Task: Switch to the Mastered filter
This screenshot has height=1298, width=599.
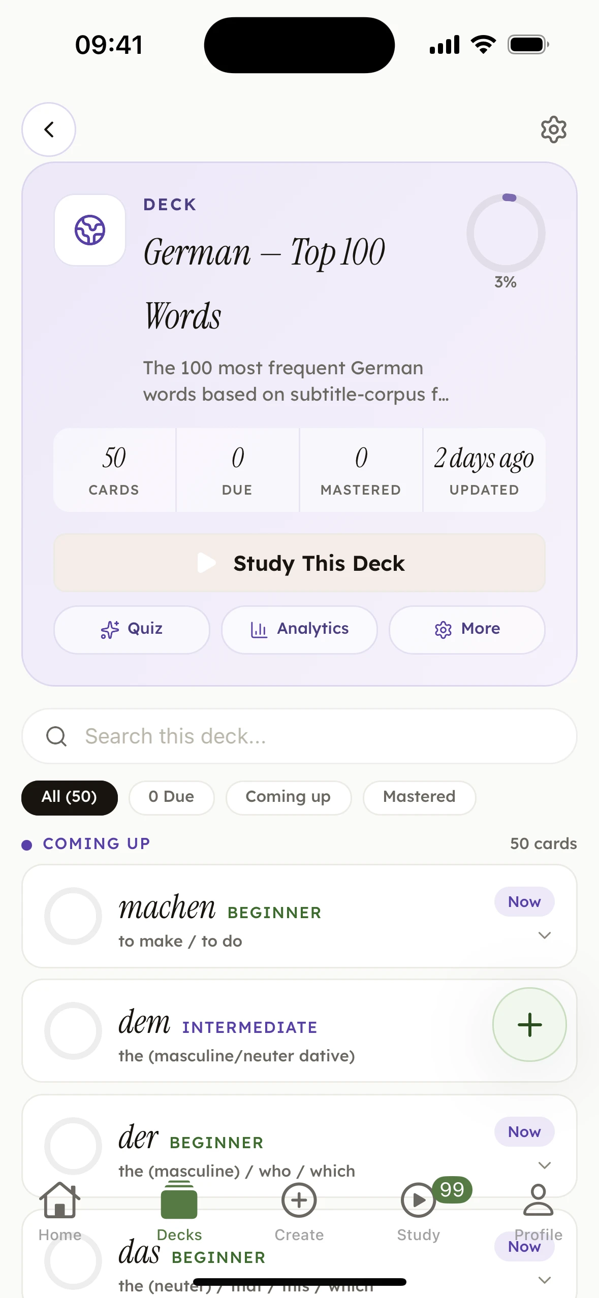Action: click(419, 797)
